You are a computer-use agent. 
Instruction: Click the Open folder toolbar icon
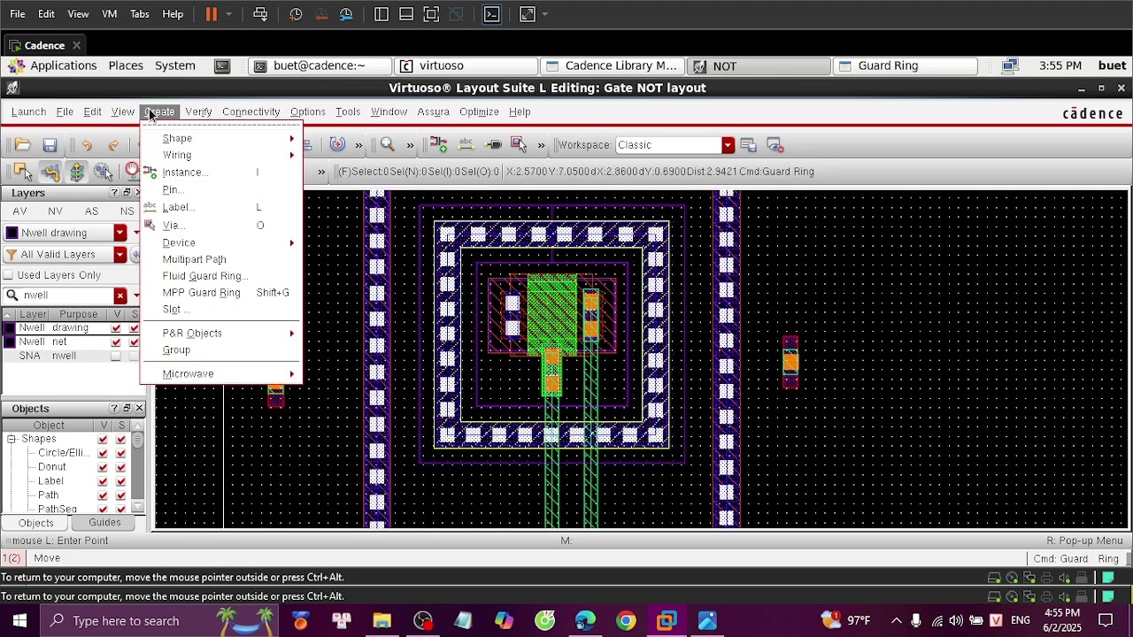coord(22,145)
